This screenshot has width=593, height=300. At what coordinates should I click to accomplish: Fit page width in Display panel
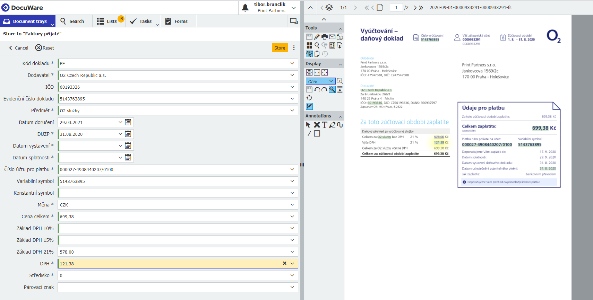click(x=317, y=72)
